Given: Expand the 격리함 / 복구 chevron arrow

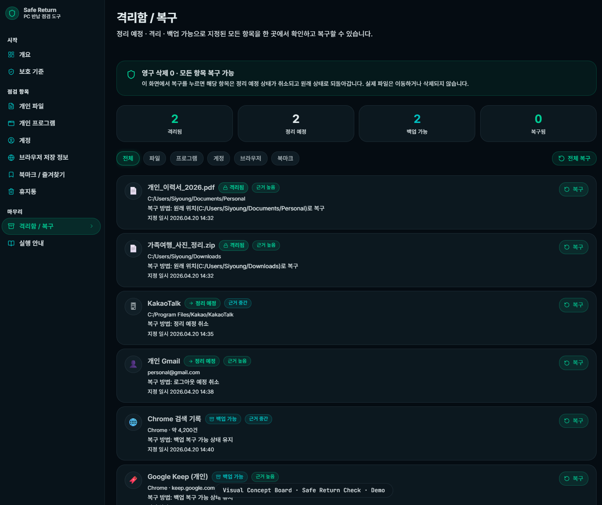Looking at the screenshot, I should point(92,226).
